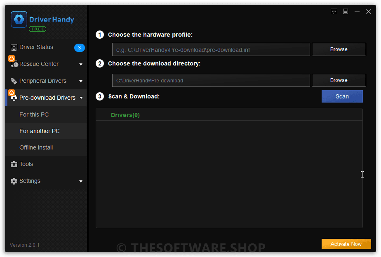Click the Peripheral Drivers plug icon
381x257 pixels.
coord(14,81)
